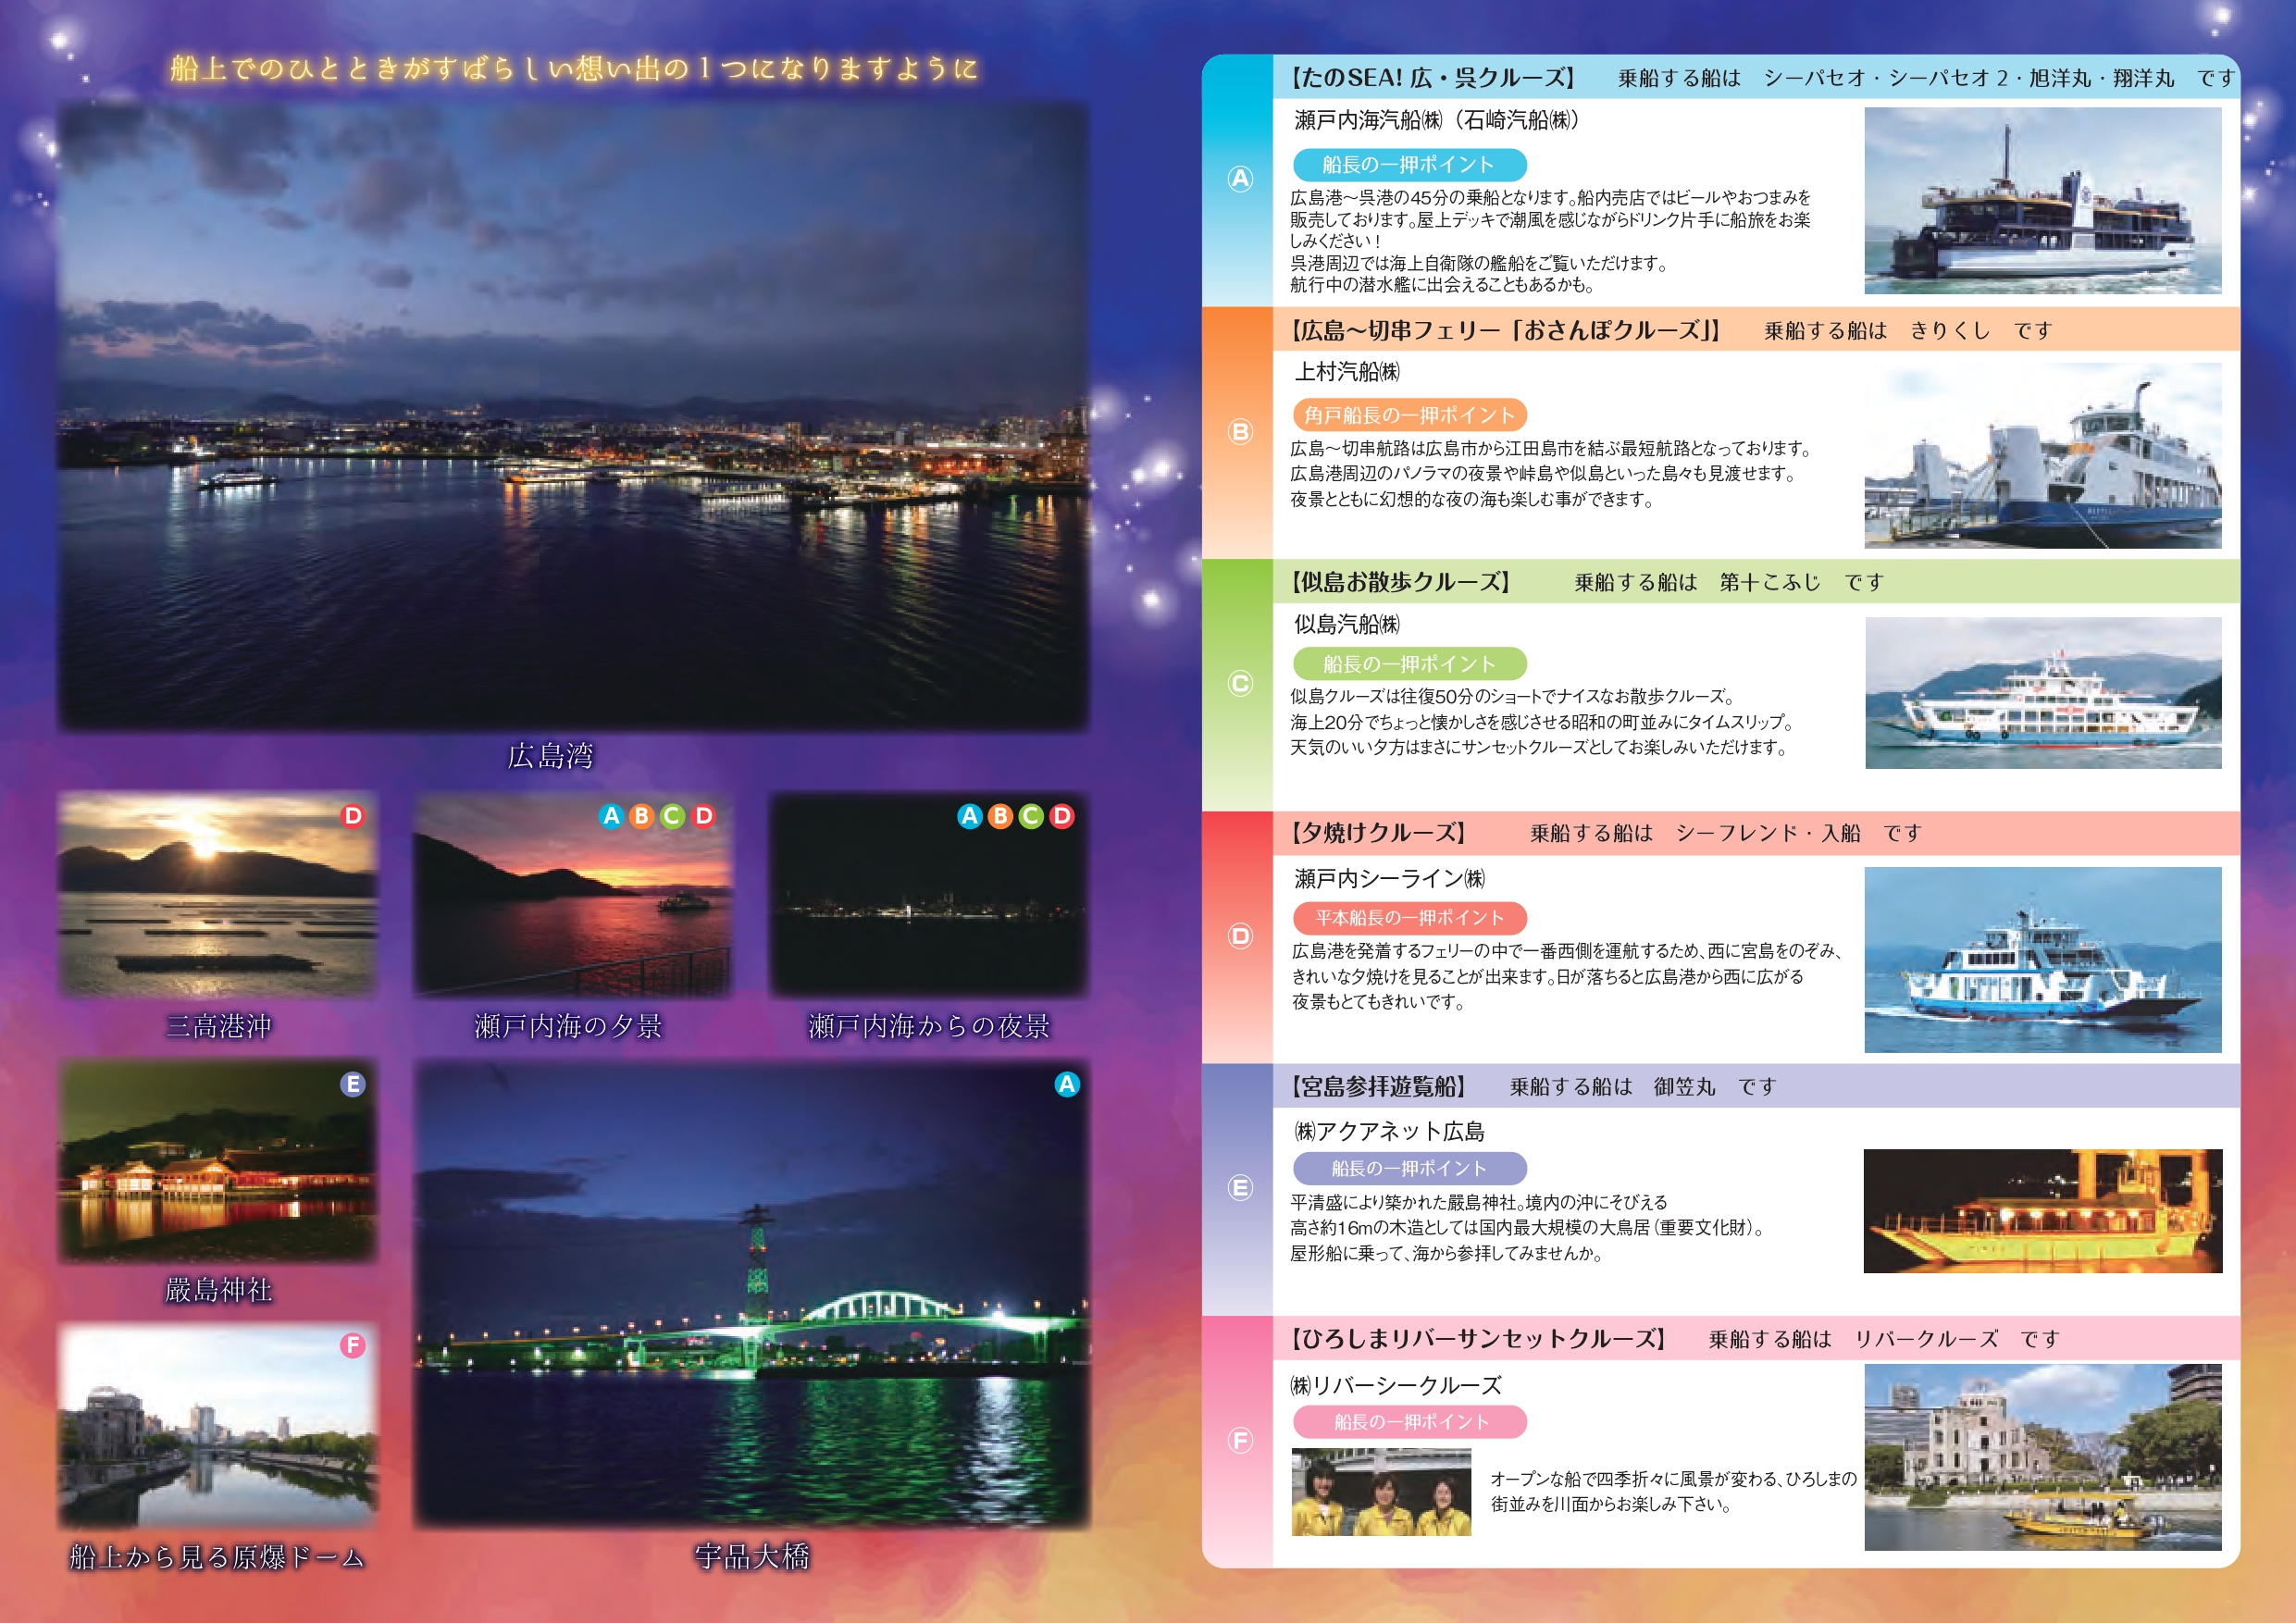Click the red circled D beside 夕焼けクルーズ section
This screenshot has height=1623, width=2296.
coord(1240,936)
